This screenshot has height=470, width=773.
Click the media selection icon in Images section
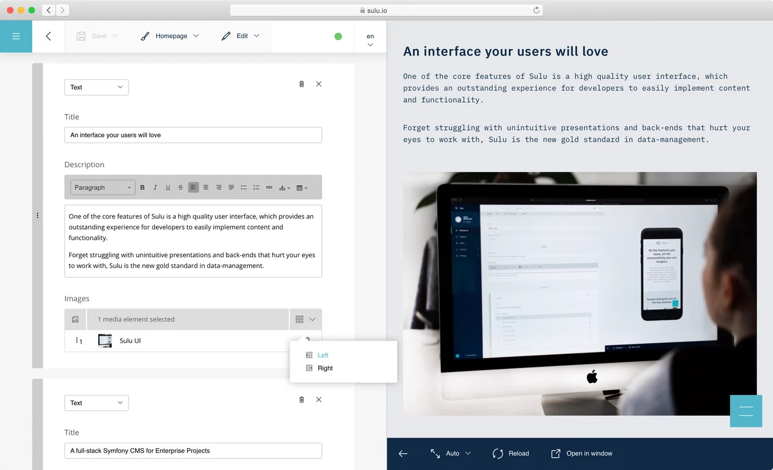point(75,319)
